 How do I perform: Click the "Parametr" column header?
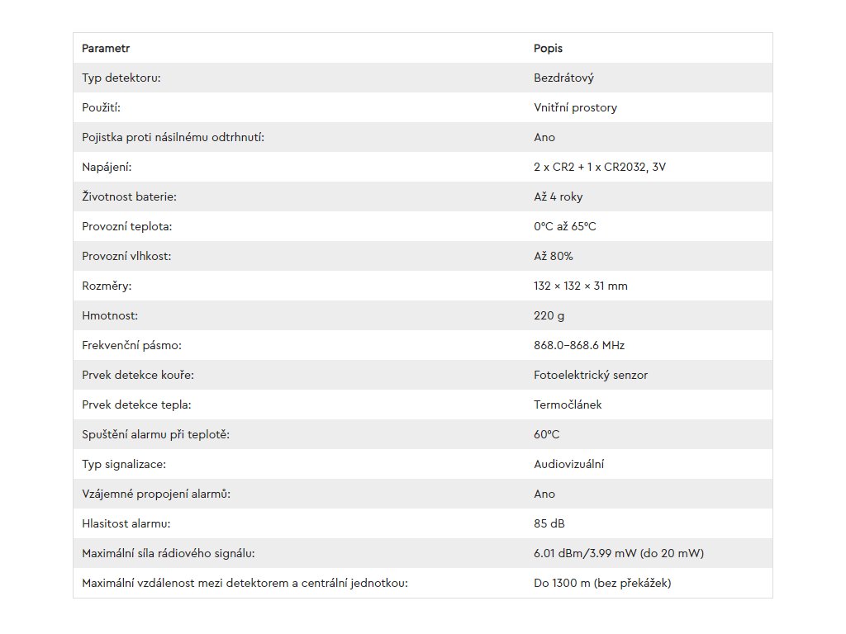click(106, 48)
